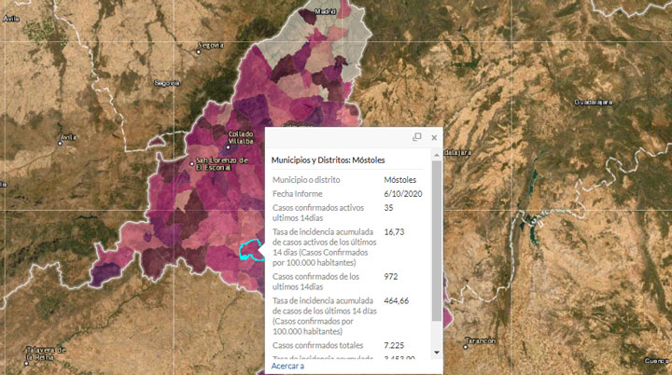Click the active cases value 35
This screenshot has width=672, height=375.
click(x=388, y=208)
